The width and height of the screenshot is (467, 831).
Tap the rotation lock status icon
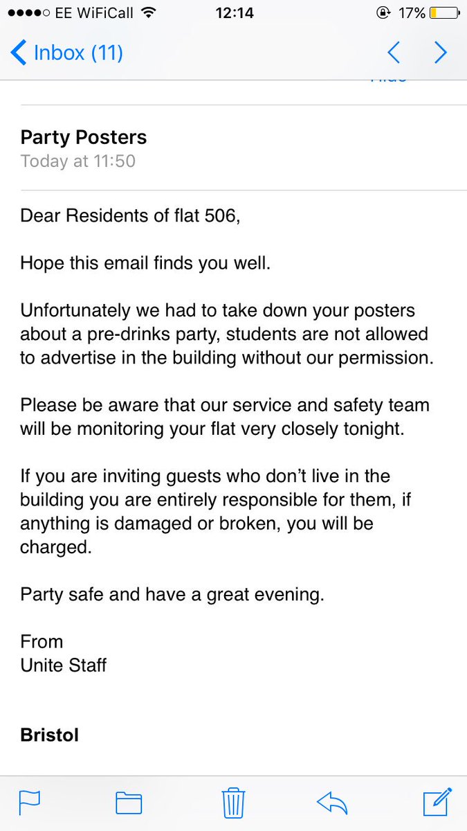pos(383,12)
